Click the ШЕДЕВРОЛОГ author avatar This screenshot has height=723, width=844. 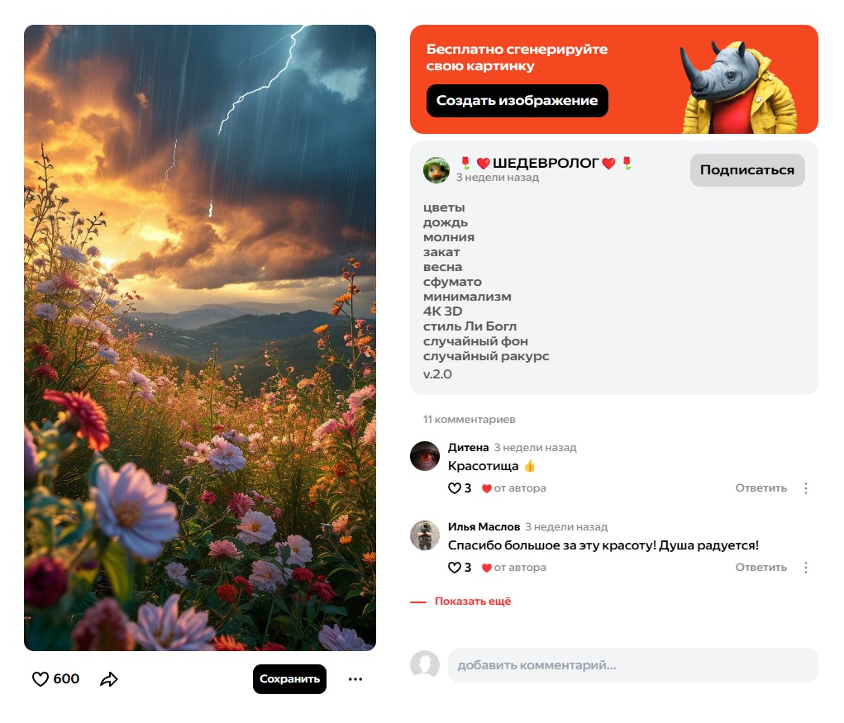point(436,170)
